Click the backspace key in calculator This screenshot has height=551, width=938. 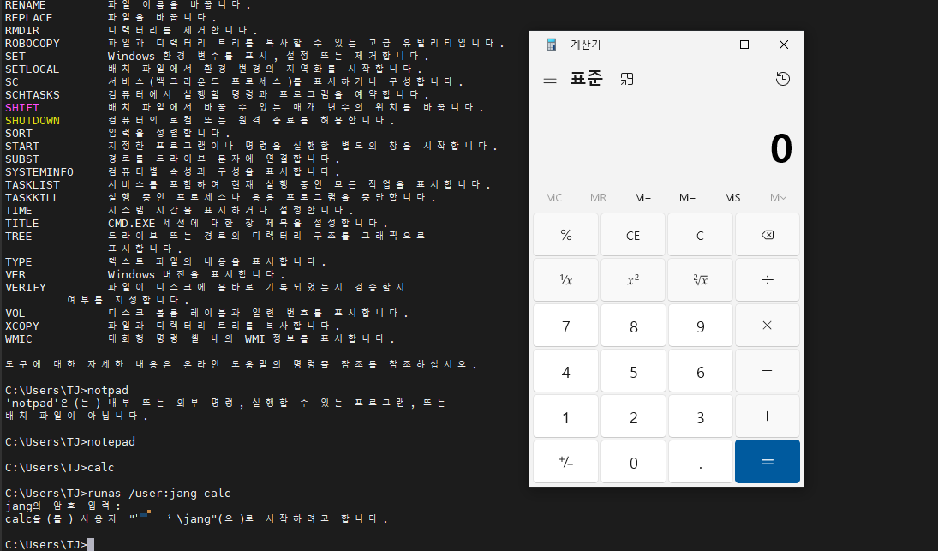click(767, 235)
